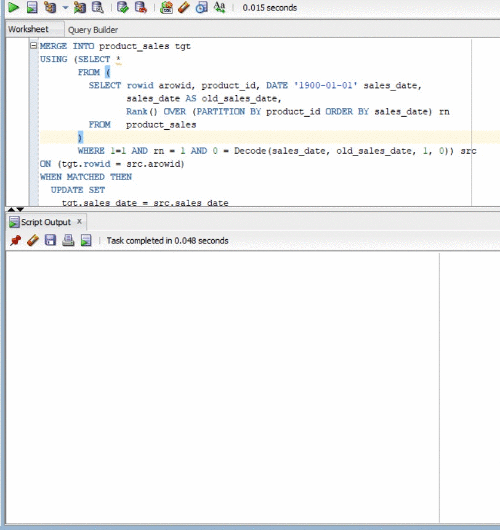Click the run script icon in output toolbar
500x530 pixels.
click(86, 240)
